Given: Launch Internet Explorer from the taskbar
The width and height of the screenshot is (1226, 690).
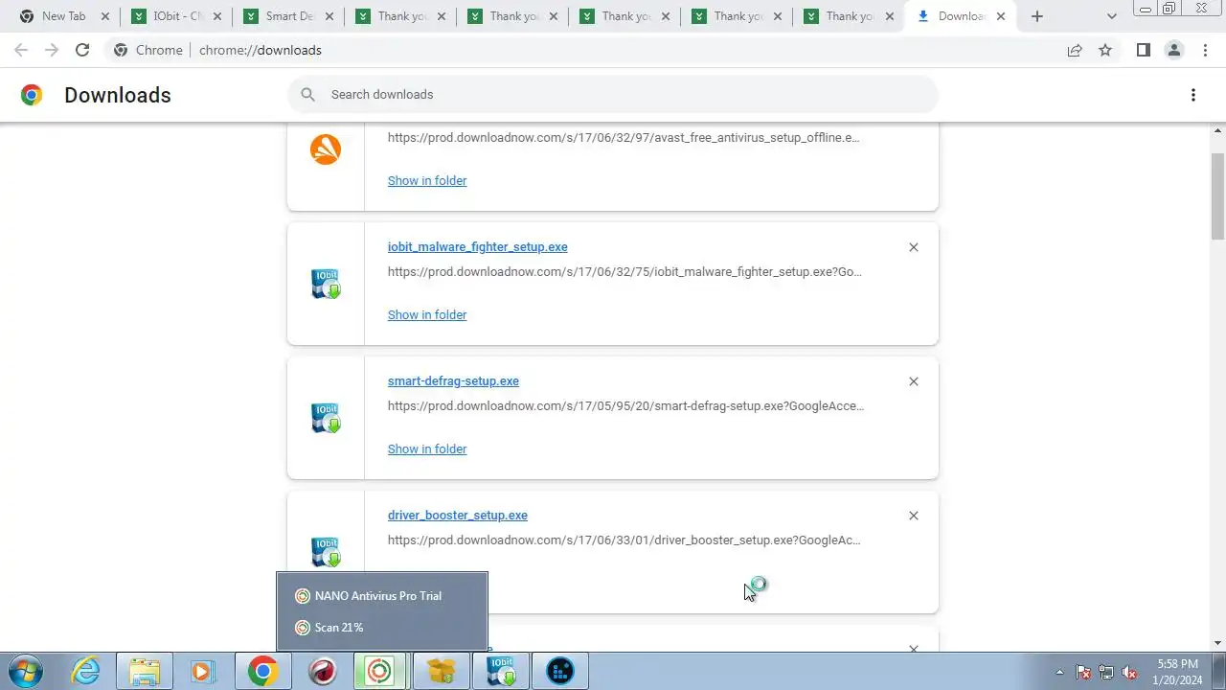Looking at the screenshot, I should pyautogui.click(x=86, y=671).
